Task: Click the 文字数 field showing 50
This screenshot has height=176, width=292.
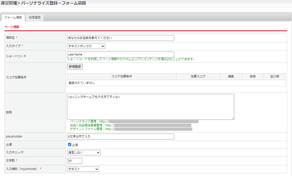Action: pyautogui.click(x=74, y=161)
